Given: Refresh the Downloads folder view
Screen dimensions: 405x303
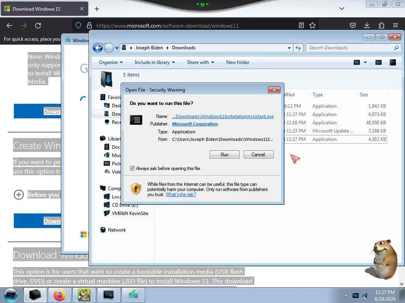Looking at the screenshot, I should coord(298,48).
